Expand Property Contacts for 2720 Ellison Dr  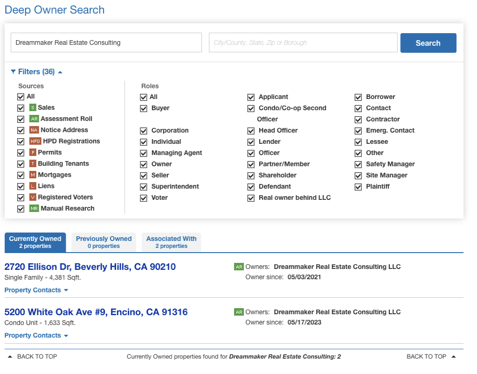36,290
